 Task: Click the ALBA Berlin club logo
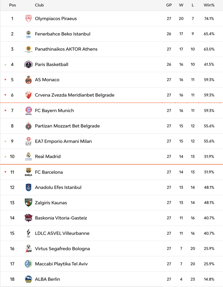(x=29, y=279)
